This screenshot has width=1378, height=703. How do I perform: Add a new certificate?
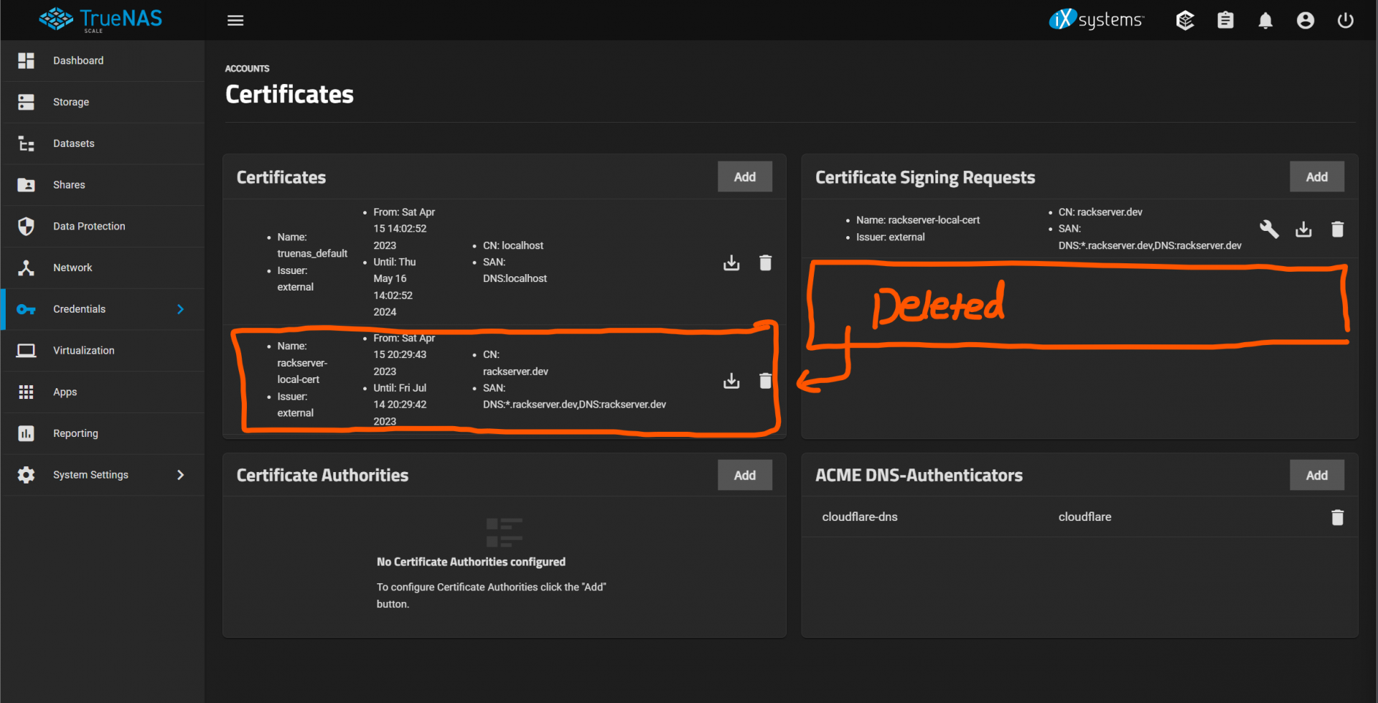click(x=745, y=176)
